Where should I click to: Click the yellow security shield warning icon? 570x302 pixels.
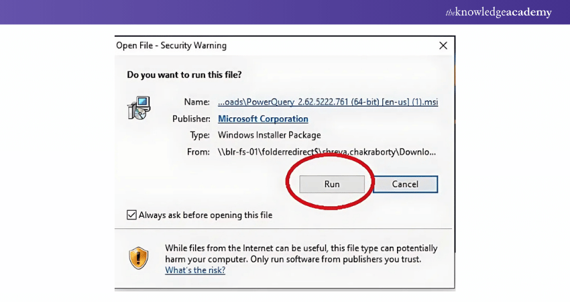138,258
